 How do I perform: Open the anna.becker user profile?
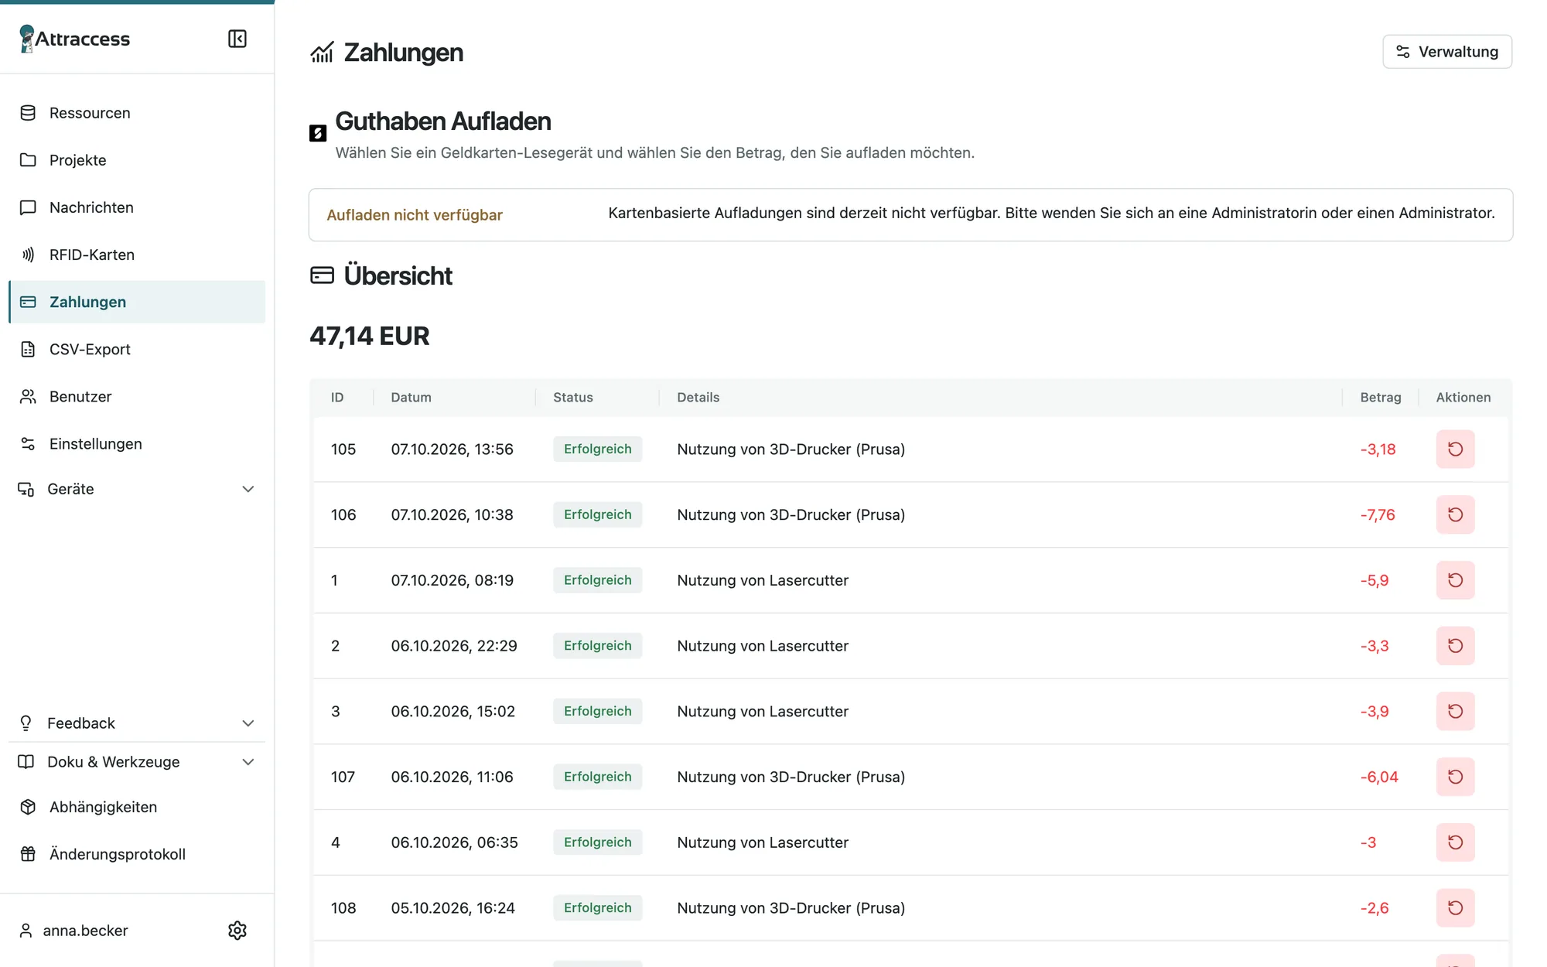tap(73, 930)
